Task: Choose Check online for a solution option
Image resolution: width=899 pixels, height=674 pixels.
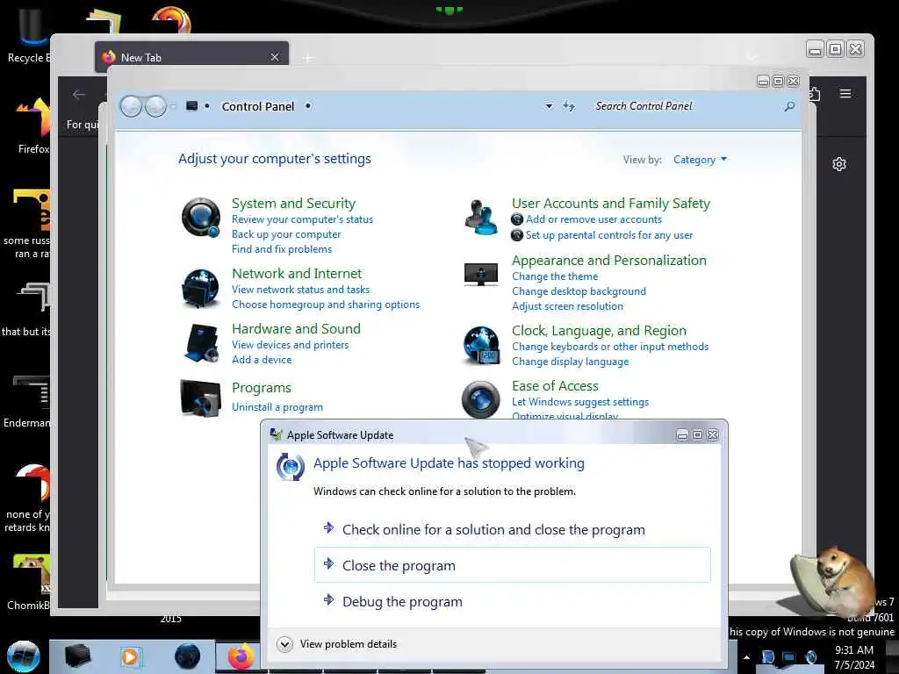Action: point(513,529)
